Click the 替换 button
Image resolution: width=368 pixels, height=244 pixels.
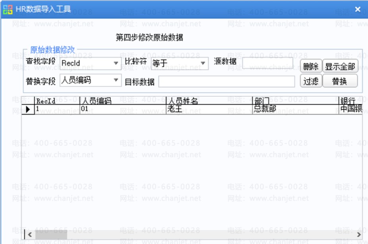click(340, 81)
